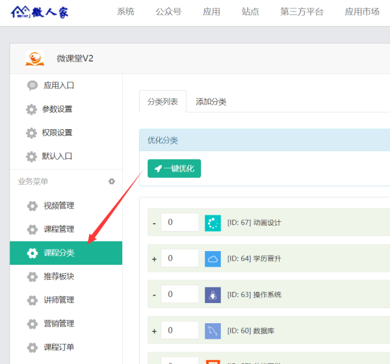
Task: Click the 业务菜单 section label
Action: pyautogui.click(x=33, y=182)
